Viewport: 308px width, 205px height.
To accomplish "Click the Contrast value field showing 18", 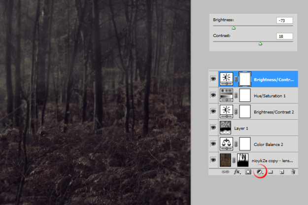I will [x=285, y=36].
